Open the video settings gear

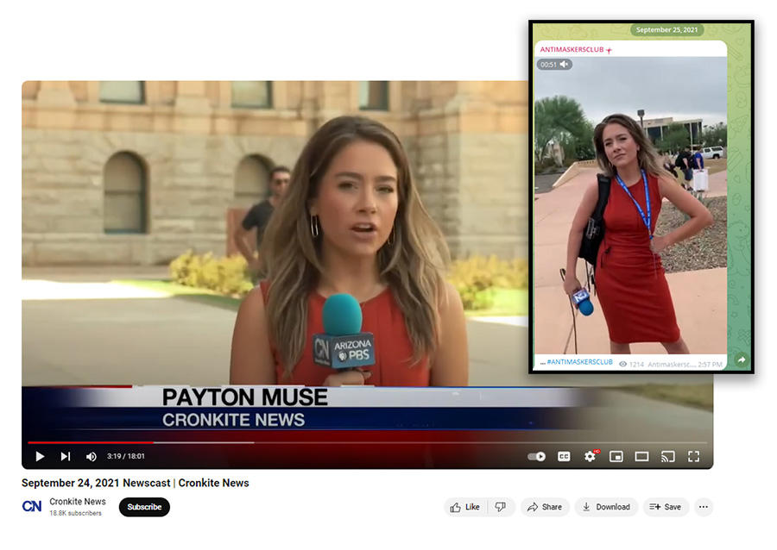591,457
